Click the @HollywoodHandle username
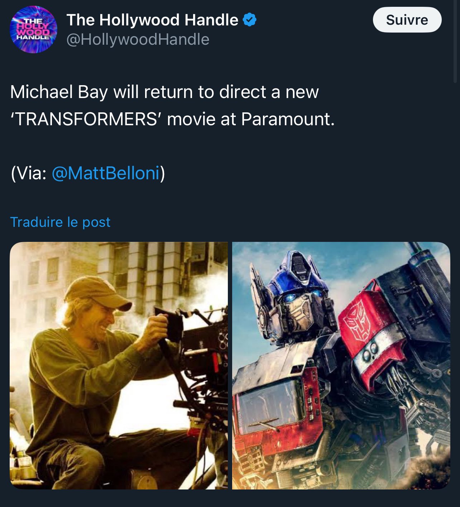Screen dimensions: 460x507 point(138,39)
